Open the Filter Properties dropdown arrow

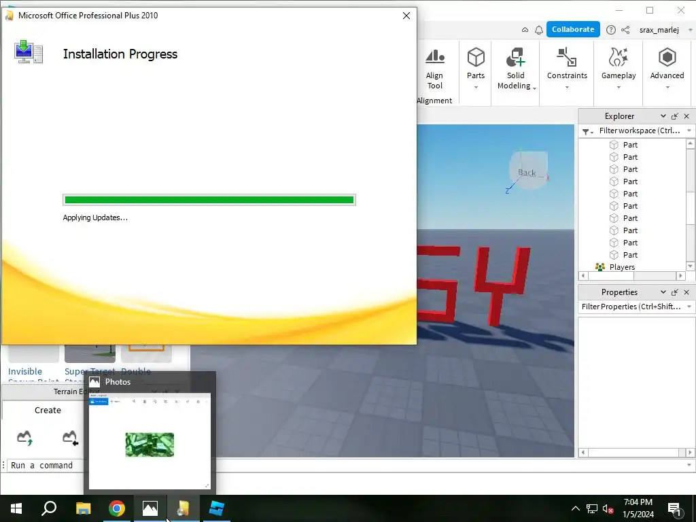coord(689,307)
